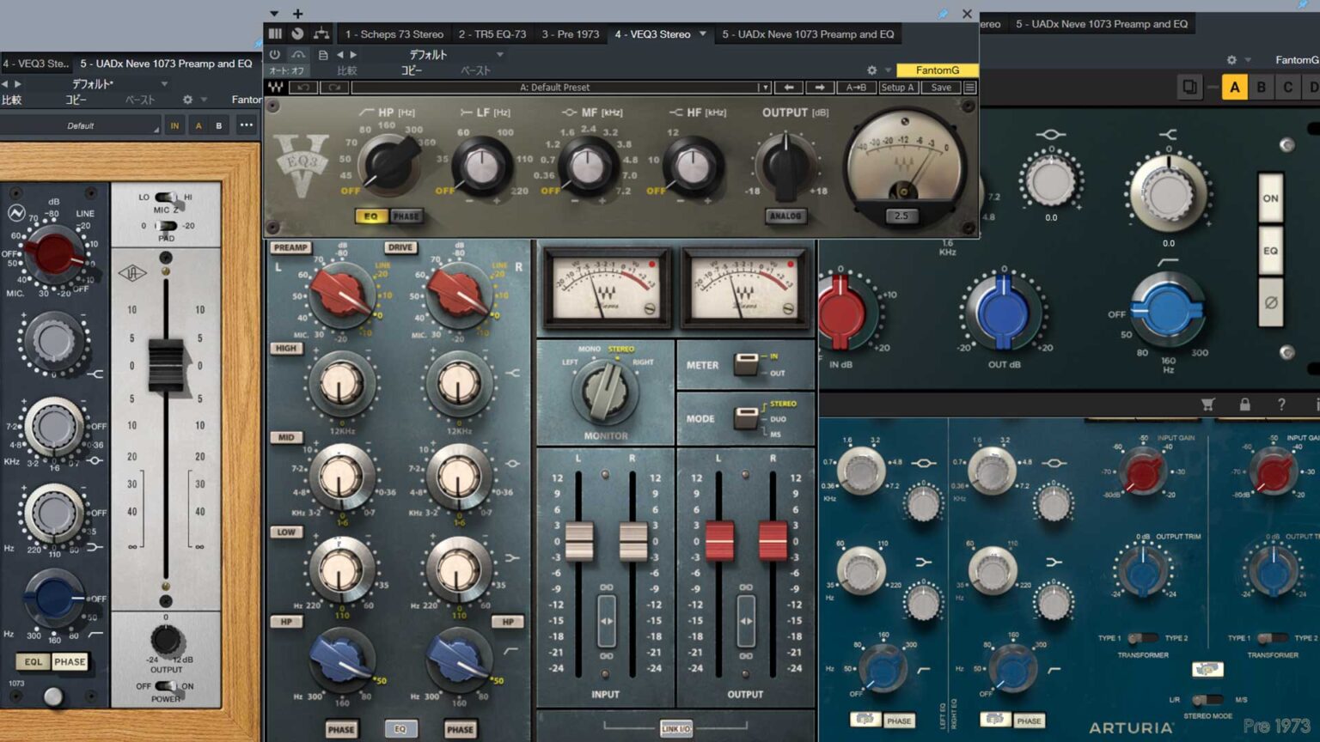Image resolution: width=1320 pixels, height=742 pixels.
Task: Click the lock icon on the Arturia panel
Action: tap(1244, 404)
